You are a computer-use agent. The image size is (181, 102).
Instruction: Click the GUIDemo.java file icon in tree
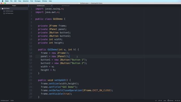pos(4,11)
